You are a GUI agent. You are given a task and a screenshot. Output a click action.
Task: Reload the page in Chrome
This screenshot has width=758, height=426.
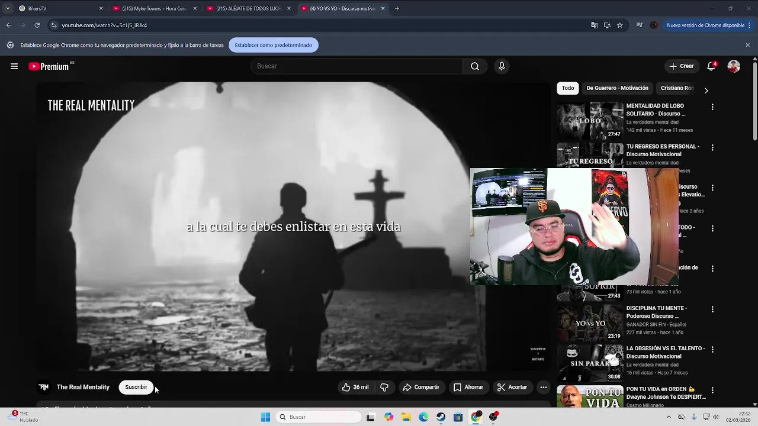(x=37, y=25)
